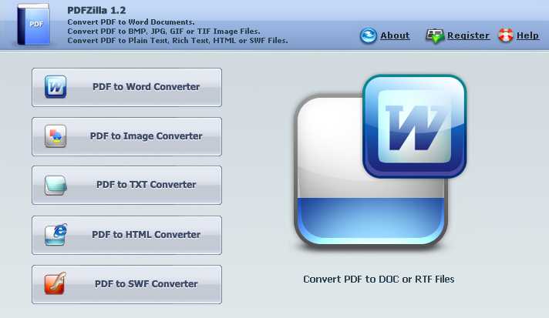
Task: Click the image icon in PDF to Image button
Action: click(56, 136)
